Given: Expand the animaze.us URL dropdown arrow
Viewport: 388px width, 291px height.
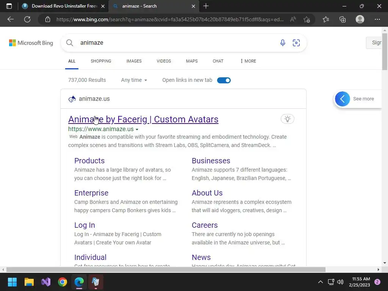Looking at the screenshot, I should point(137,130).
